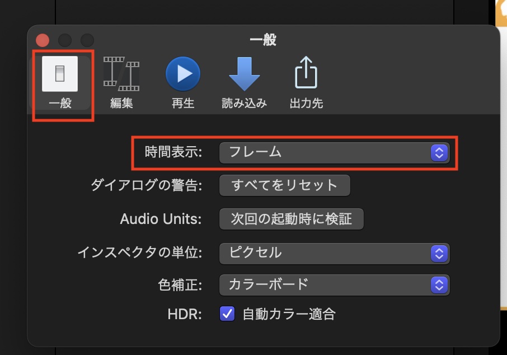Open the インスペクタの単位 ピクセル dropdown

click(334, 254)
